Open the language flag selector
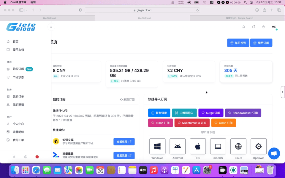The width and height of the screenshot is (285, 178). coord(37,157)
